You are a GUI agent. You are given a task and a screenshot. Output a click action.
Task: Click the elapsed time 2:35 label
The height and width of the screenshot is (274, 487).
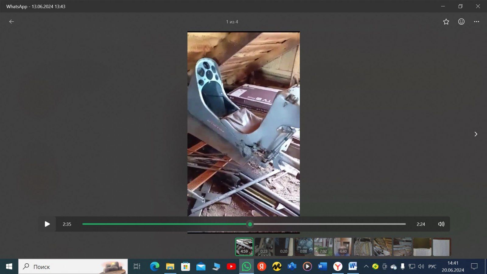click(x=67, y=224)
